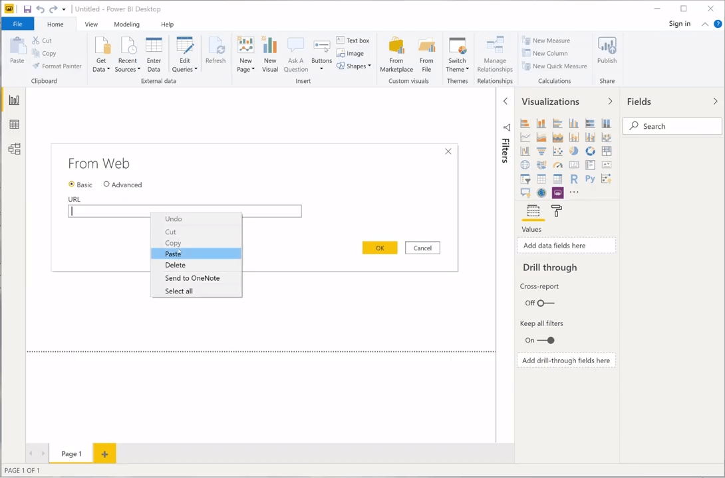The height and width of the screenshot is (478, 725).
Task: Toggle the Cross-report switch
Action: click(x=545, y=303)
